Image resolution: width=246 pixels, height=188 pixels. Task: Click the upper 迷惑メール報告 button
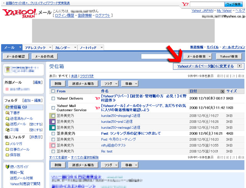[83, 84]
